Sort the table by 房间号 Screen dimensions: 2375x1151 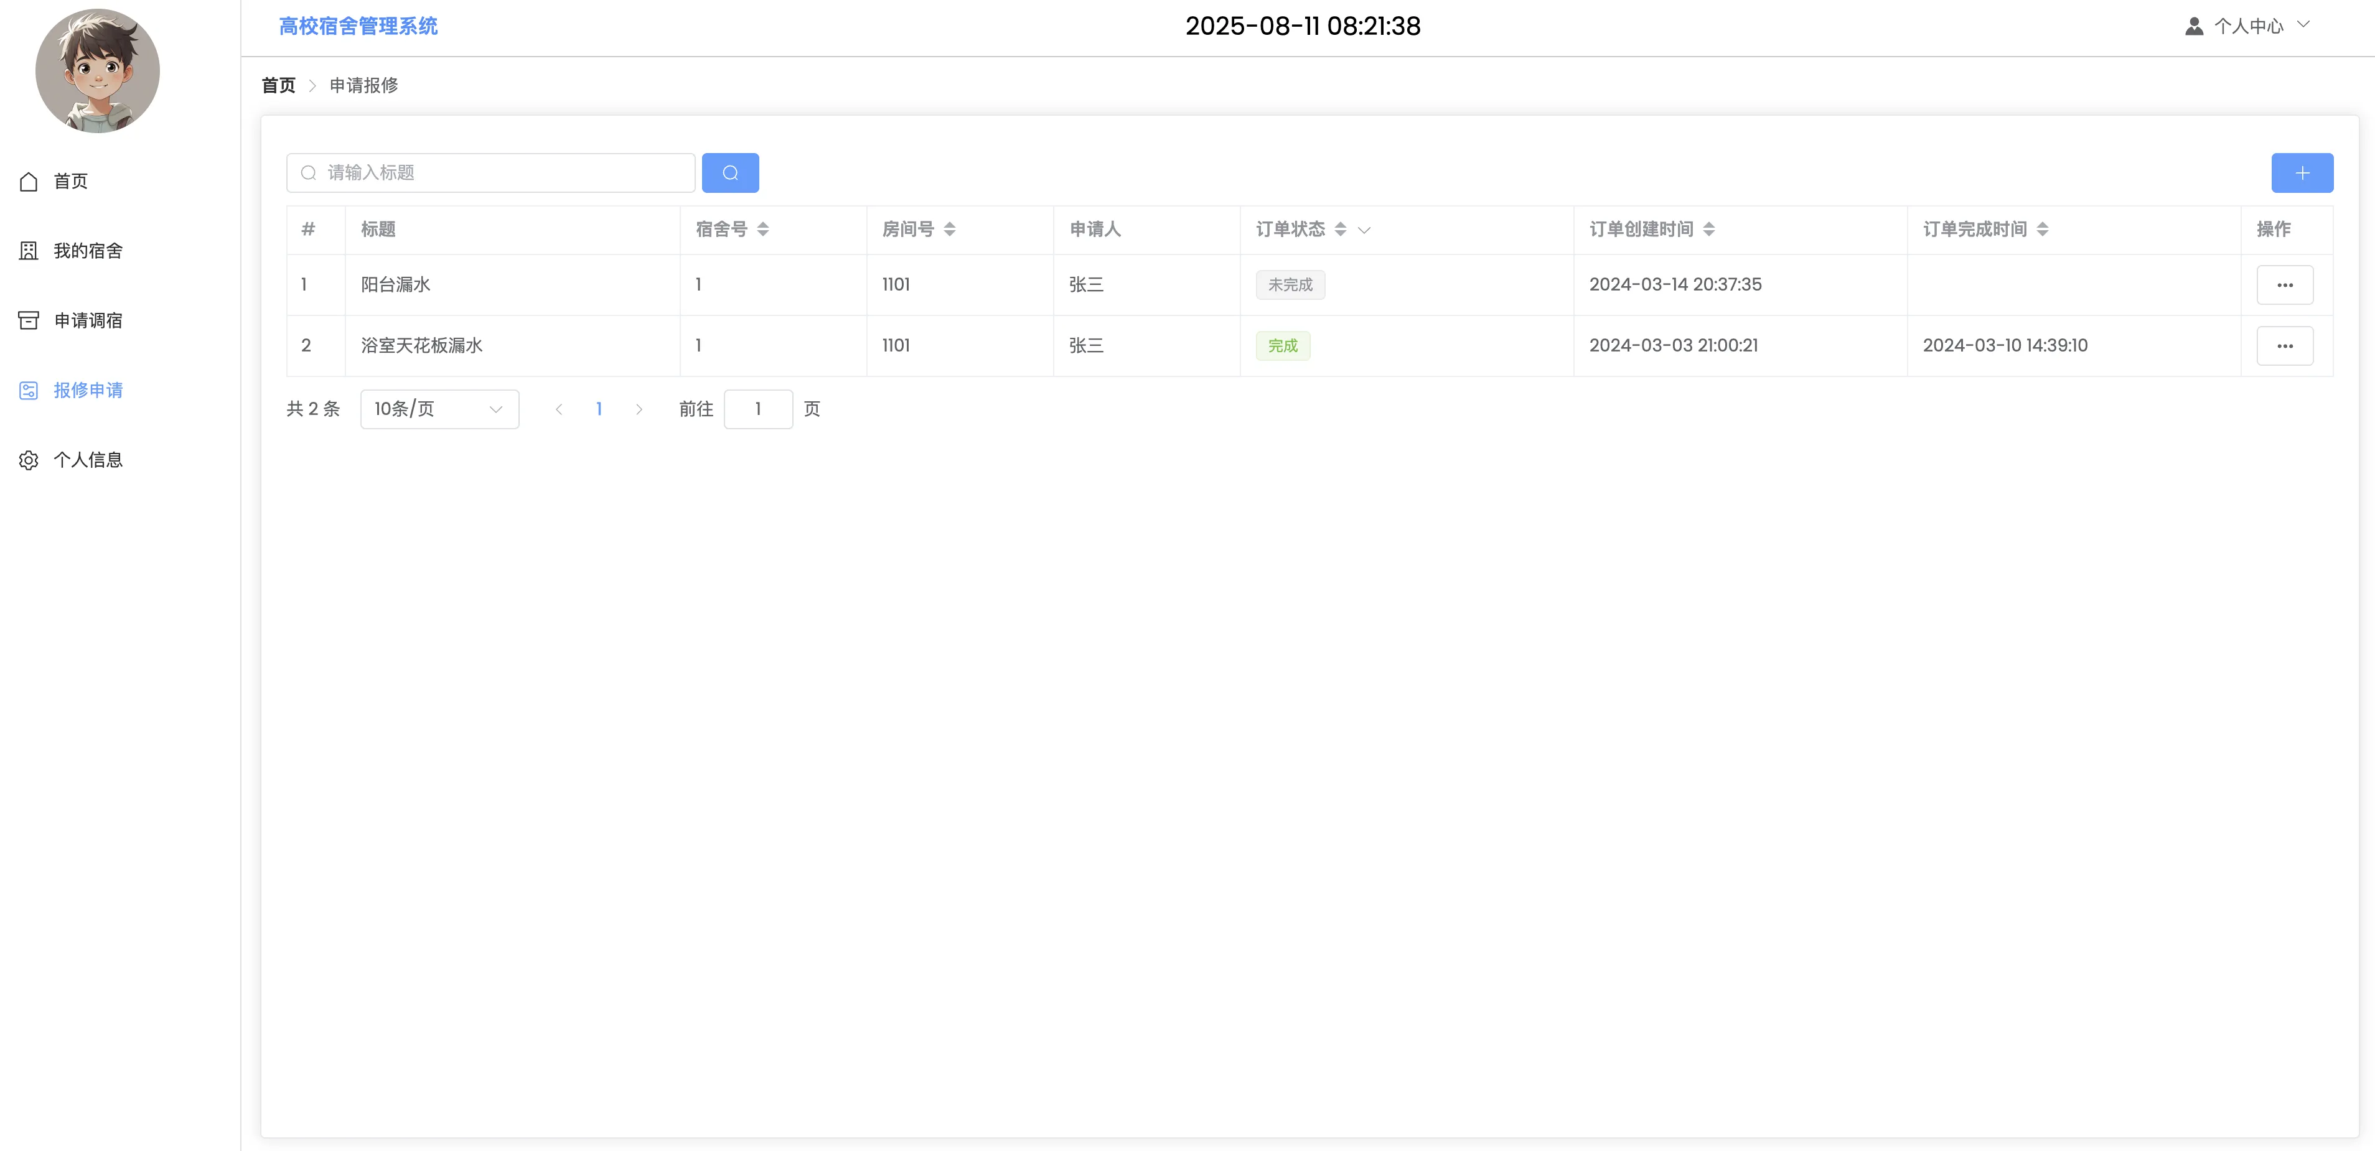[949, 230]
